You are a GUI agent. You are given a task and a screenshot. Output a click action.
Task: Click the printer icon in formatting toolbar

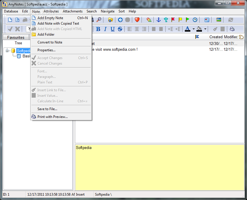232,29
